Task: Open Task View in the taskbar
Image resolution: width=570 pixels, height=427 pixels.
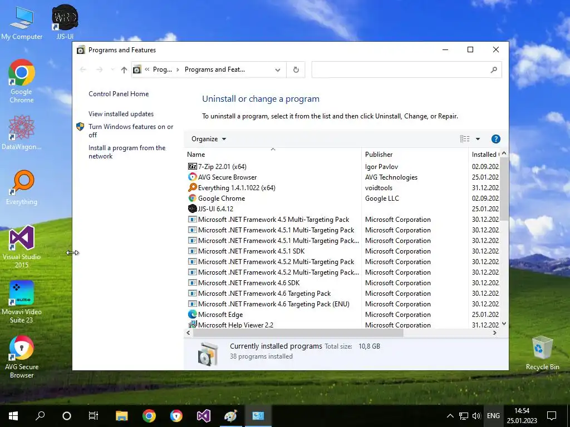Action: [94, 416]
